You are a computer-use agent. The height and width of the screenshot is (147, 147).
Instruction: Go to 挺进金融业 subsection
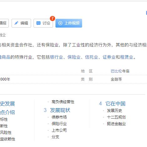tap(116, 124)
